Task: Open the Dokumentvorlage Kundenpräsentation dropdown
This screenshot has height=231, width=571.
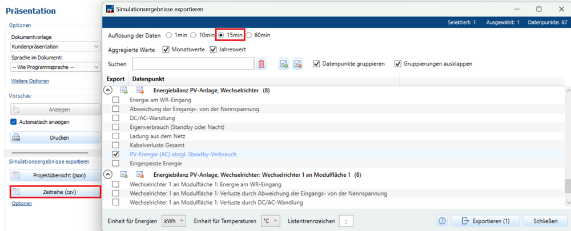Action: point(55,47)
